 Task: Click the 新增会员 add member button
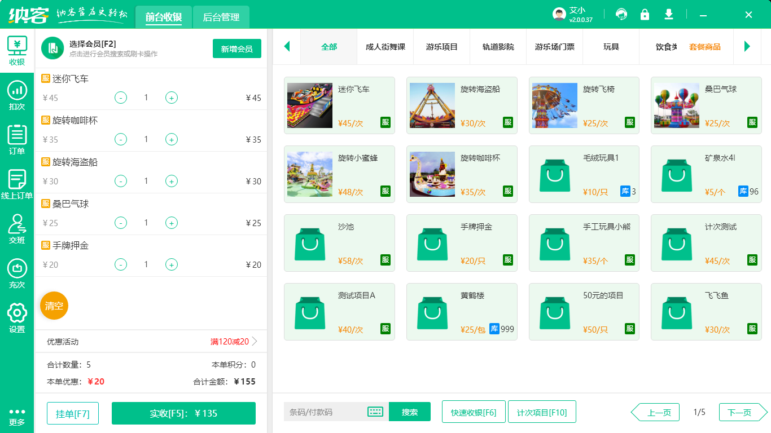pyautogui.click(x=236, y=49)
